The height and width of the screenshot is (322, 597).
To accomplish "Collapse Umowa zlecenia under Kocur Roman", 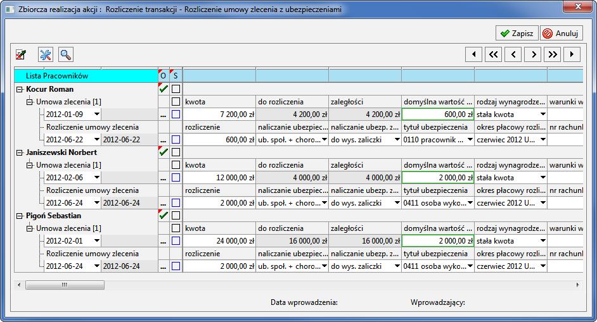I will pos(29,102).
